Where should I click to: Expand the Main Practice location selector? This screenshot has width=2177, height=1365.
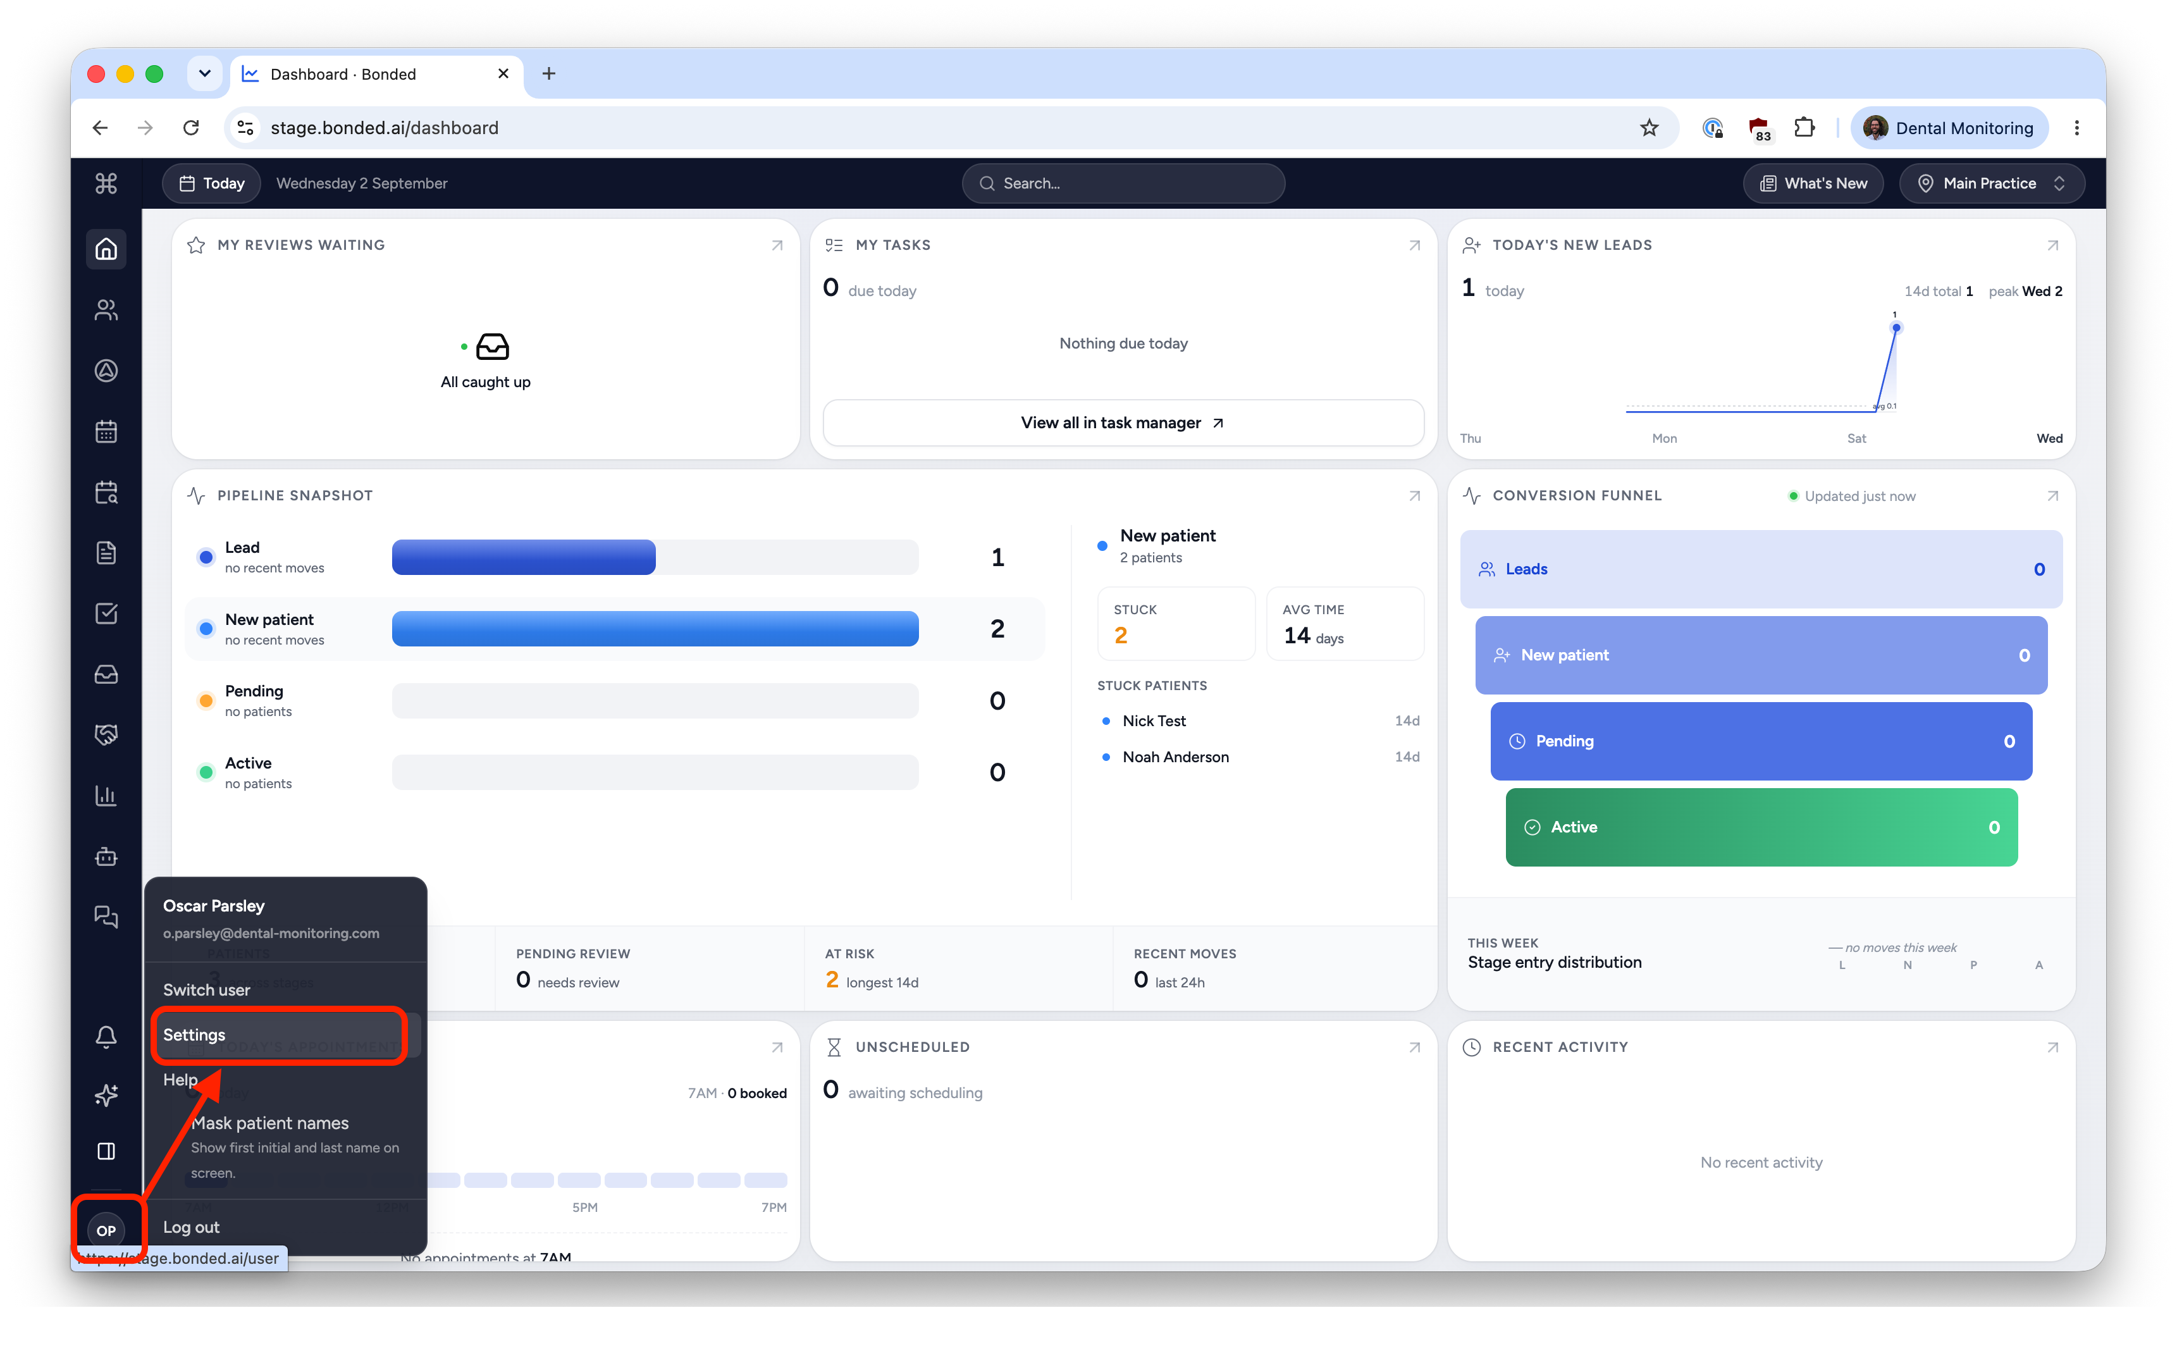(1991, 183)
